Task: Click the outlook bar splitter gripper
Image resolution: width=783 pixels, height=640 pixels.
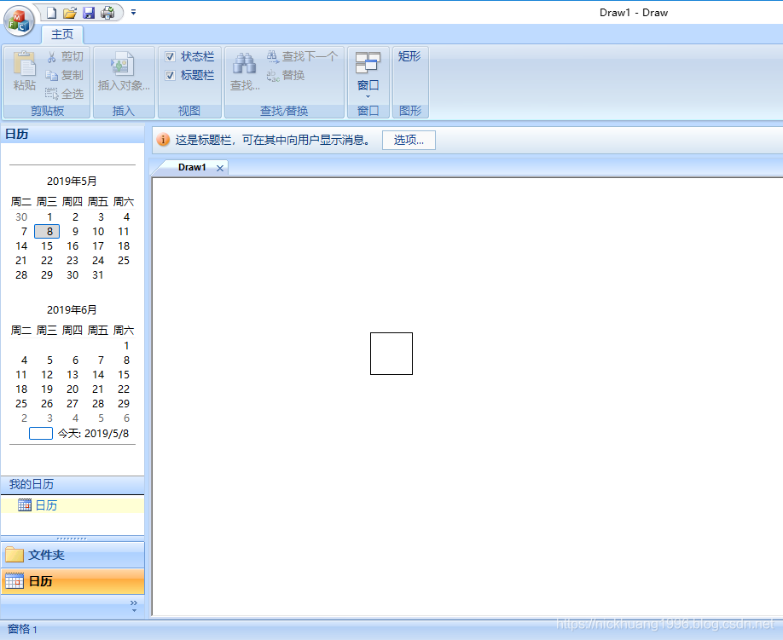Action: coord(72,539)
